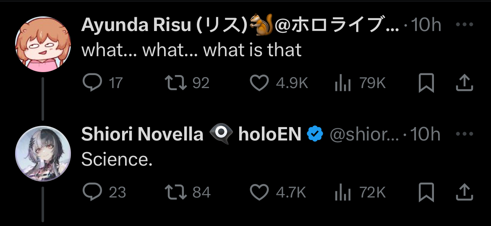Bookmark Ayunda Risu's tweet
This screenshot has width=491, height=226.
tap(426, 83)
